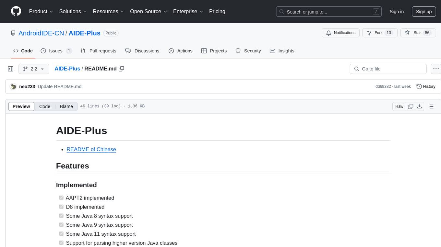Screen dimensions: 441x247
Task: Expand the file tree side panel
Action: point(11,69)
